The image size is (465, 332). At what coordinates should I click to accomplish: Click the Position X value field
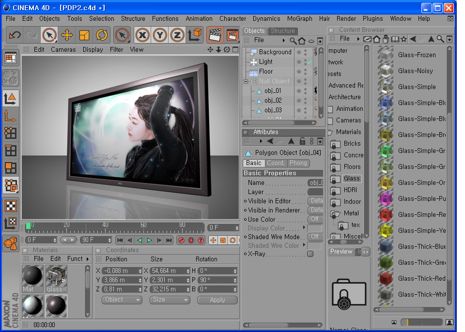tap(122, 271)
